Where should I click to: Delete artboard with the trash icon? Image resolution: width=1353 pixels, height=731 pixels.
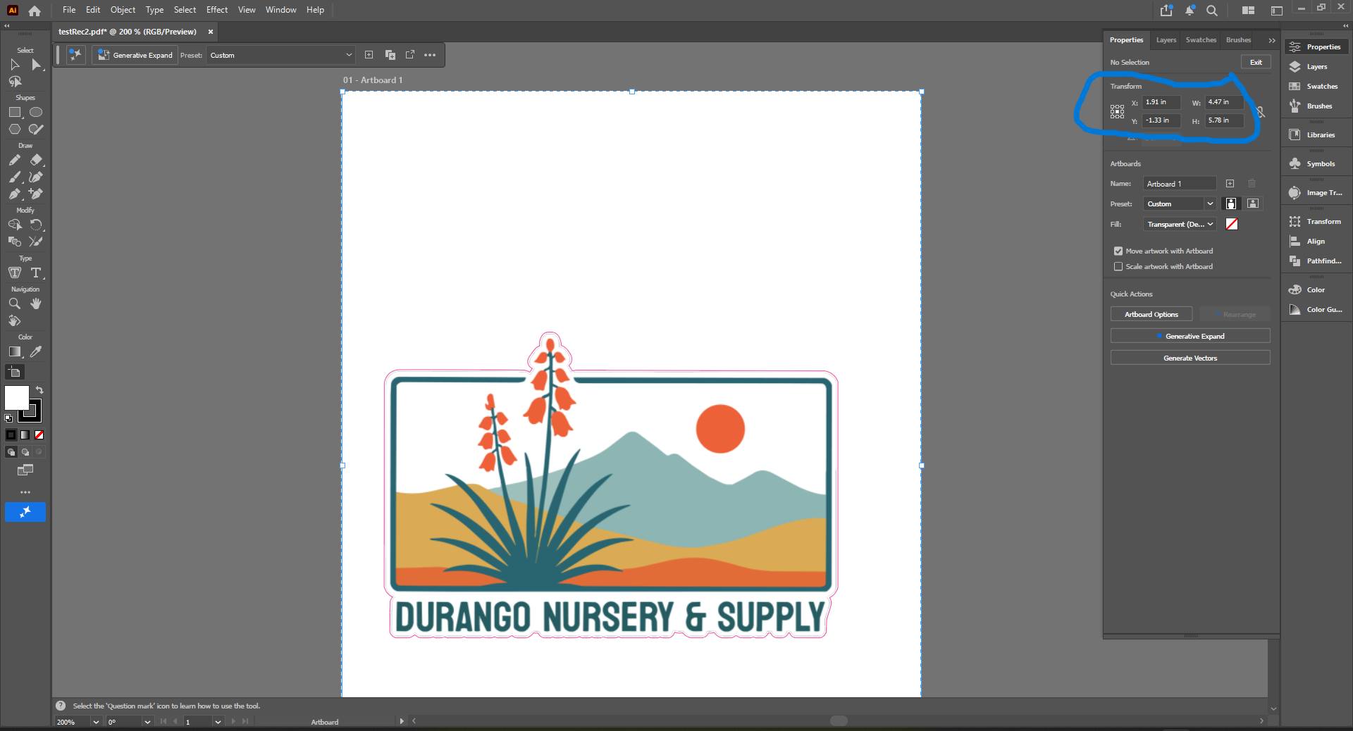click(x=1252, y=184)
